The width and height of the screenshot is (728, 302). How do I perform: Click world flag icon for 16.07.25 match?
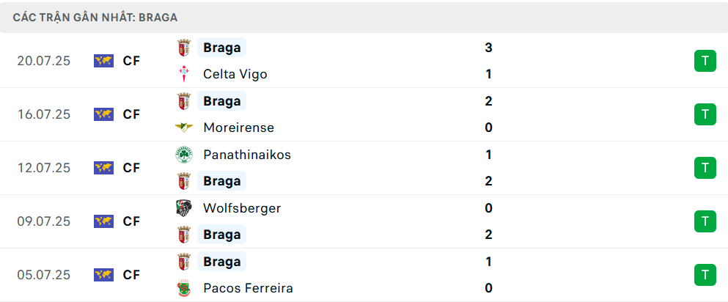click(x=103, y=114)
